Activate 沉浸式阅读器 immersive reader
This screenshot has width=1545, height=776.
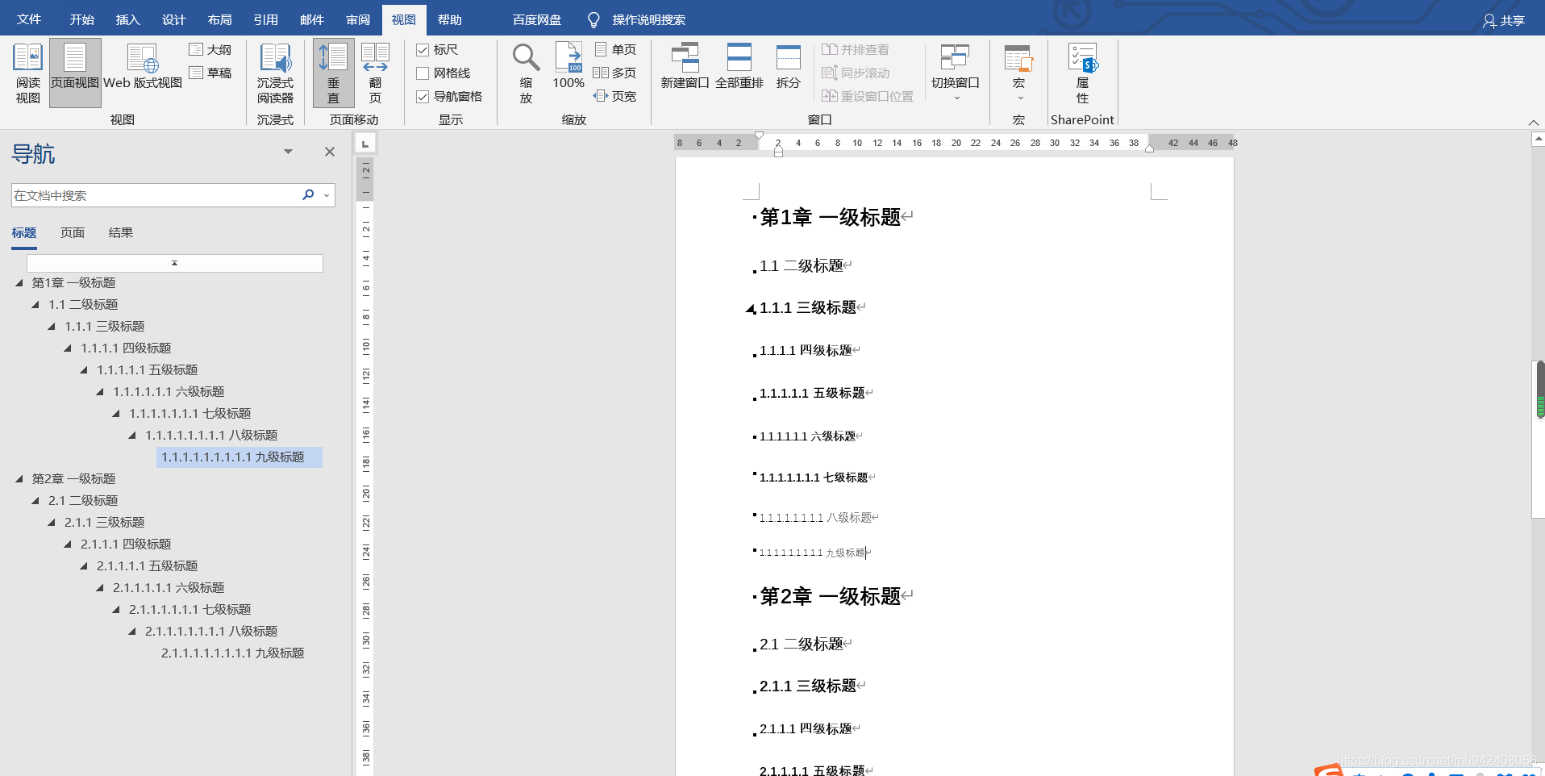pyautogui.click(x=275, y=72)
